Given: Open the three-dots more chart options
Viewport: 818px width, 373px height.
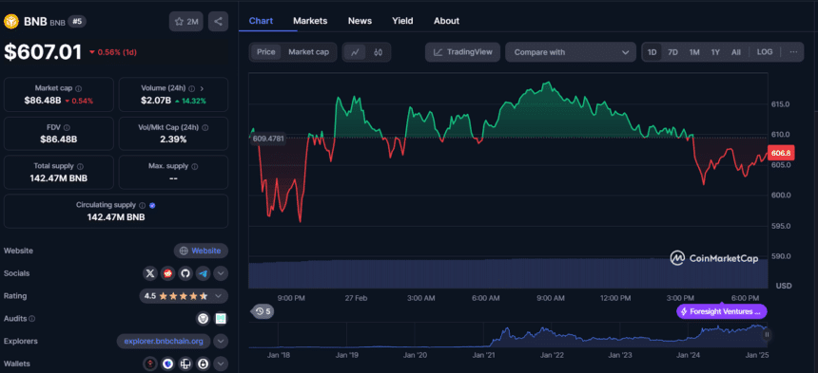Looking at the screenshot, I should point(793,52).
